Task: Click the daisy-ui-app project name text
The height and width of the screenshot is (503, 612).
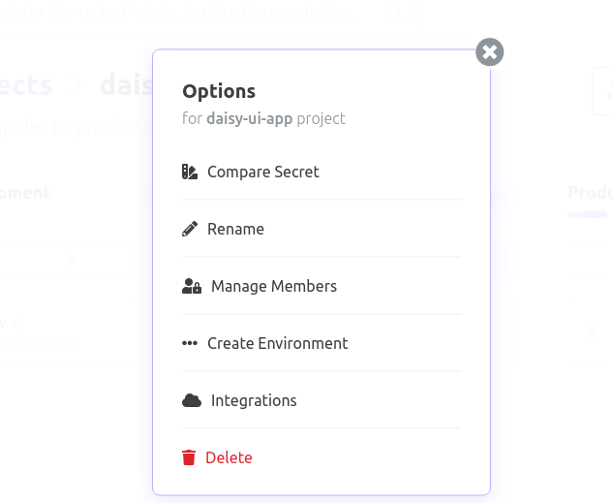Action: click(x=250, y=119)
